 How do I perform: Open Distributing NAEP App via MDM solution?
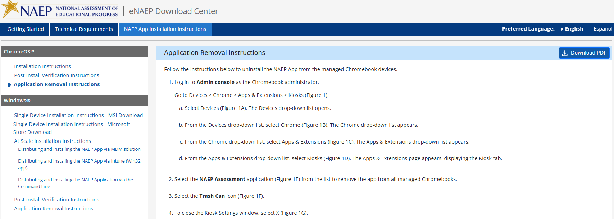click(x=79, y=149)
